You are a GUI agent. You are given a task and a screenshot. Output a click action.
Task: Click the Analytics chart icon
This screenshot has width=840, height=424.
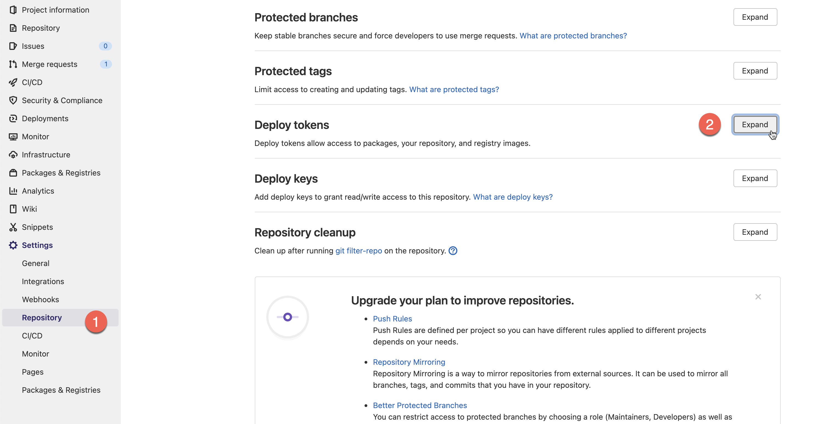pyautogui.click(x=13, y=191)
